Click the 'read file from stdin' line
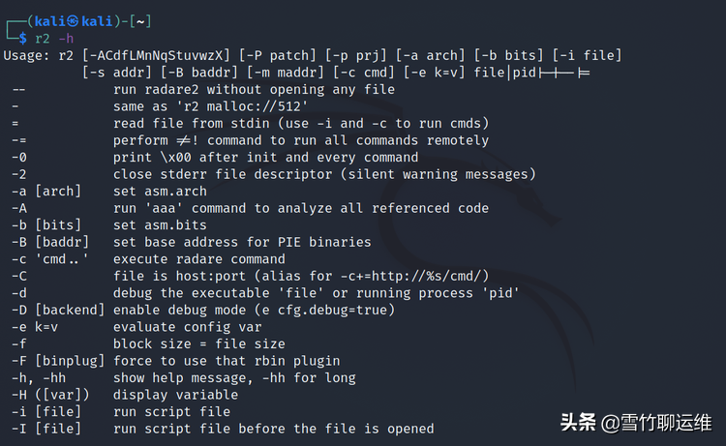This screenshot has width=726, height=446. click(x=300, y=123)
